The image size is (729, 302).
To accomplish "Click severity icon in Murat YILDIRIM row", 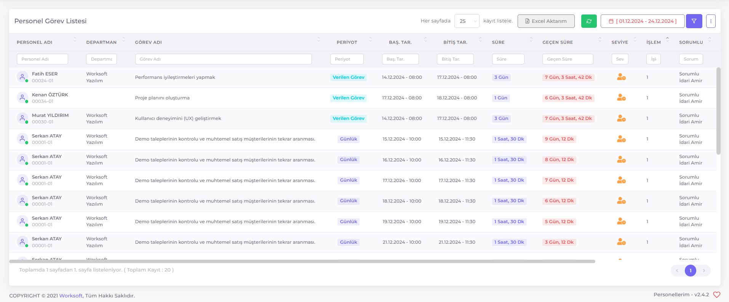I will click(x=621, y=118).
